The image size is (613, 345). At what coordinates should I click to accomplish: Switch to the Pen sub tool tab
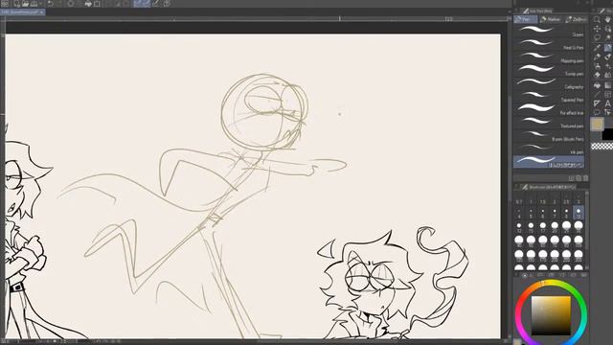(x=525, y=19)
